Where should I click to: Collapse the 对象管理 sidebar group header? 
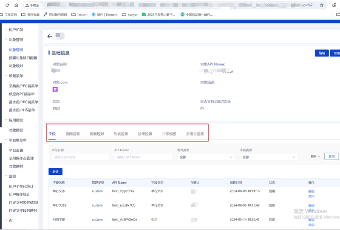pos(14,40)
